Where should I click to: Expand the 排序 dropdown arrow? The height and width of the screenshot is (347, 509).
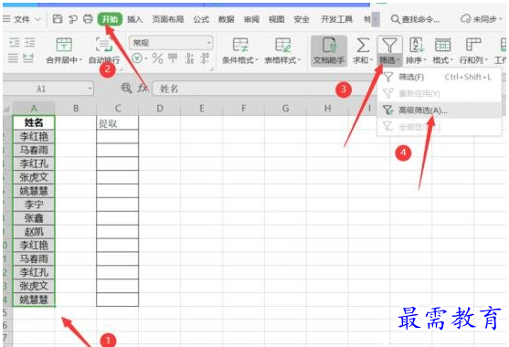(424, 60)
